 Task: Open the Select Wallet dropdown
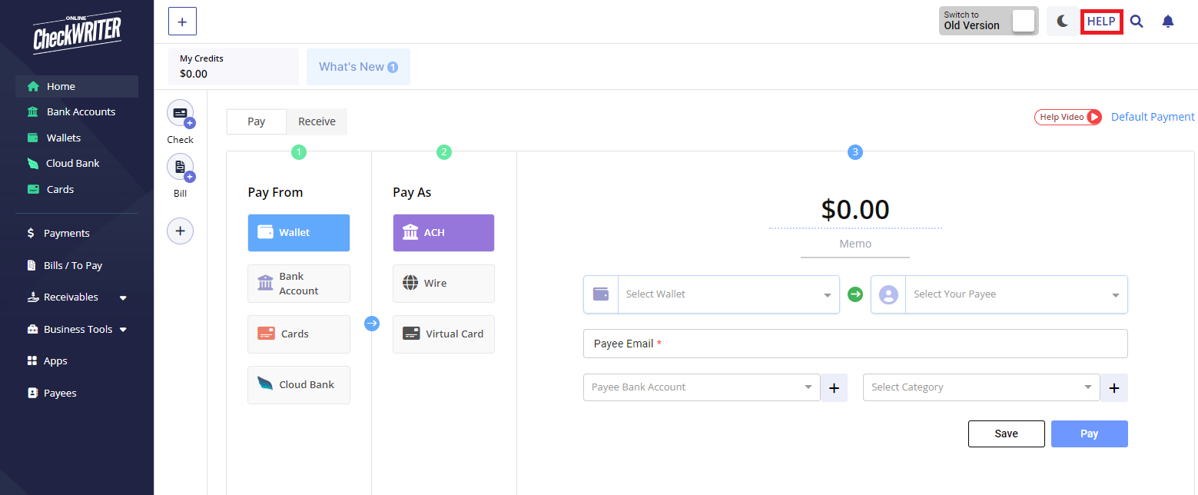728,294
